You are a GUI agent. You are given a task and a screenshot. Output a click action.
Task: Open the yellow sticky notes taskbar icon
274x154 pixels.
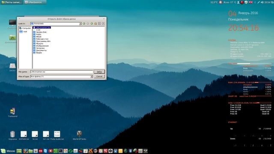tap(121, 151)
